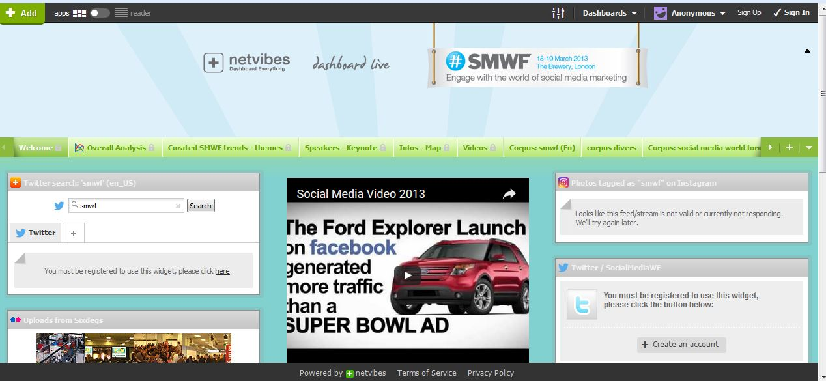
Task: Add a new tab with plus icon
Action: [790, 148]
